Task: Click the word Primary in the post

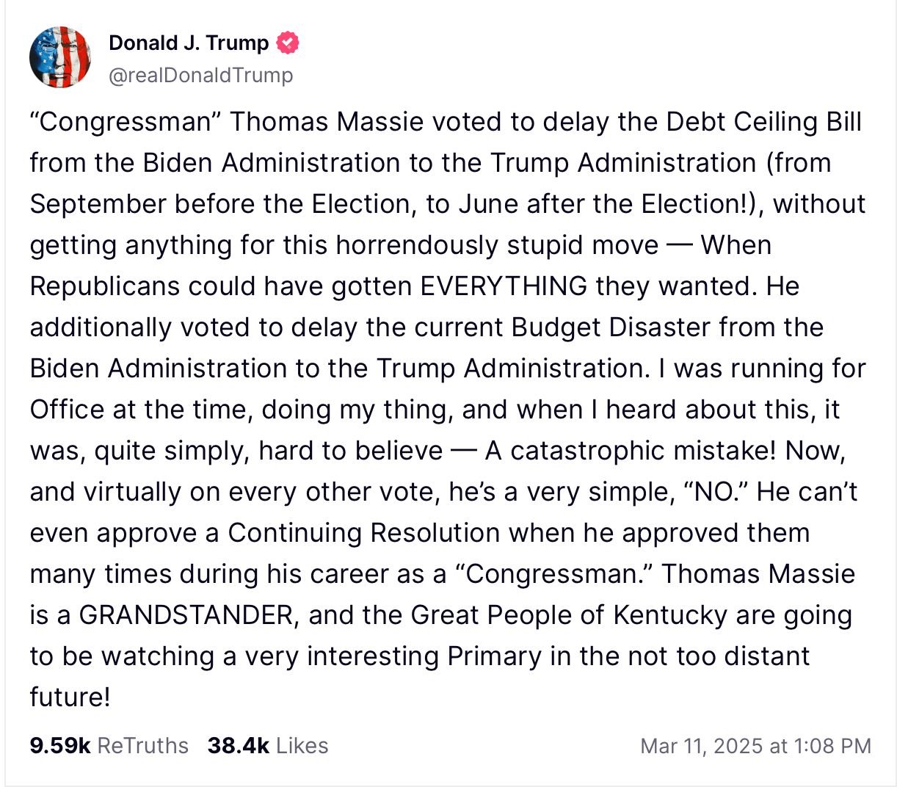Action: point(494,656)
